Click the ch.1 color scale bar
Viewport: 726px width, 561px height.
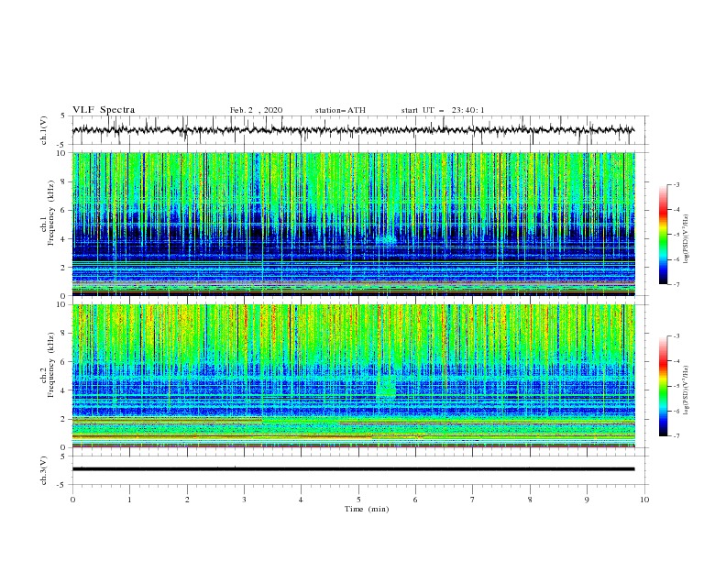click(x=663, y=235)
